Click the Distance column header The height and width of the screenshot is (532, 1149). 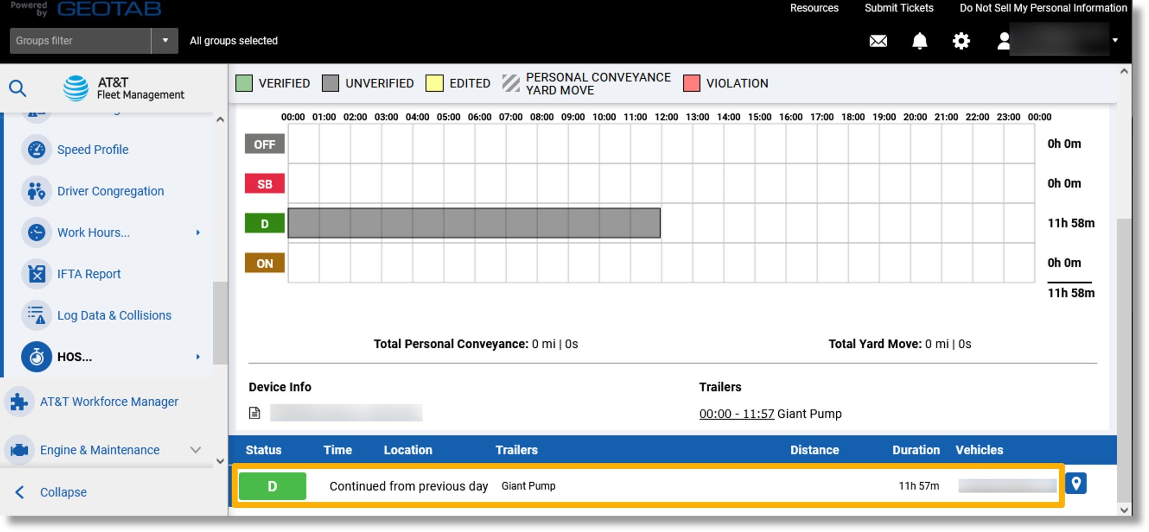814,450
